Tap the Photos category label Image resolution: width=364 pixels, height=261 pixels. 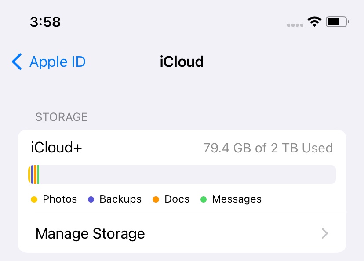tap(59, 199)
